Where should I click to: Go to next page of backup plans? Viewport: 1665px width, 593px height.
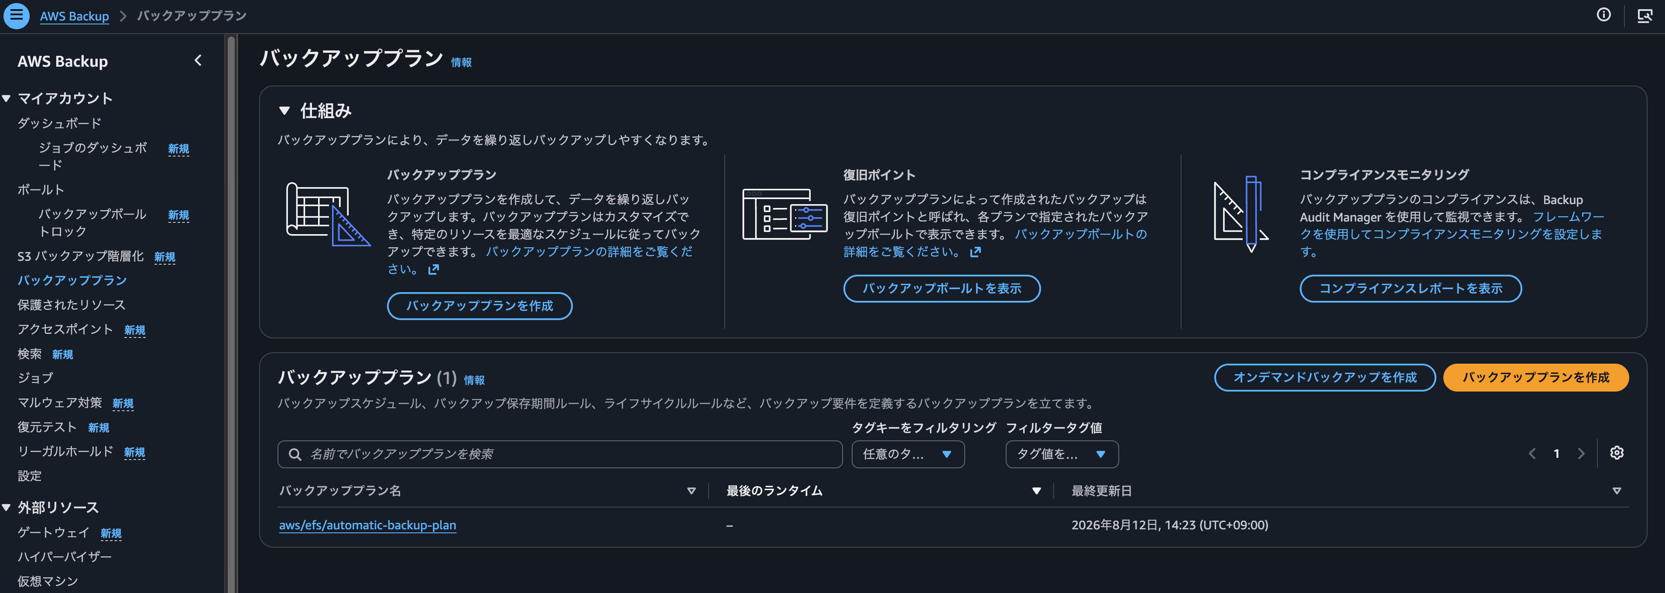coord(1581,453)
